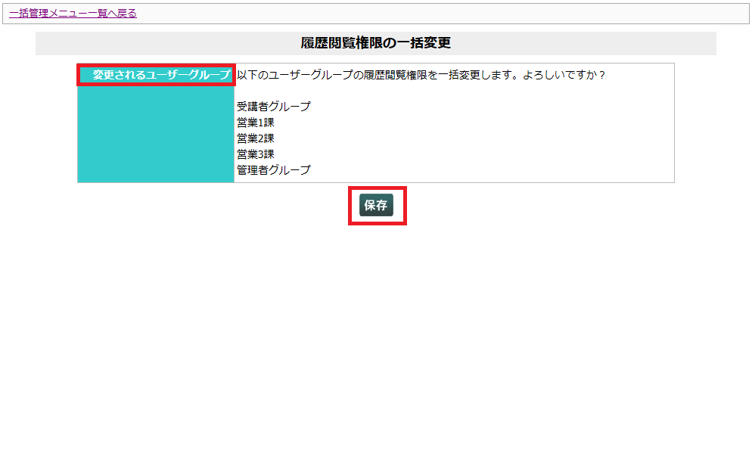Select the 受講者グループ entry
Viewport: 752px width, 475px height.
click(x=273, y=107)
